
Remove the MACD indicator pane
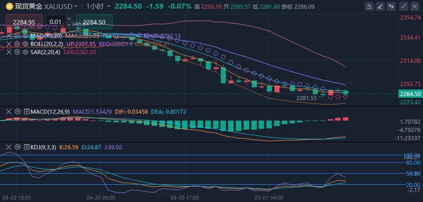(x=9, y=111)
